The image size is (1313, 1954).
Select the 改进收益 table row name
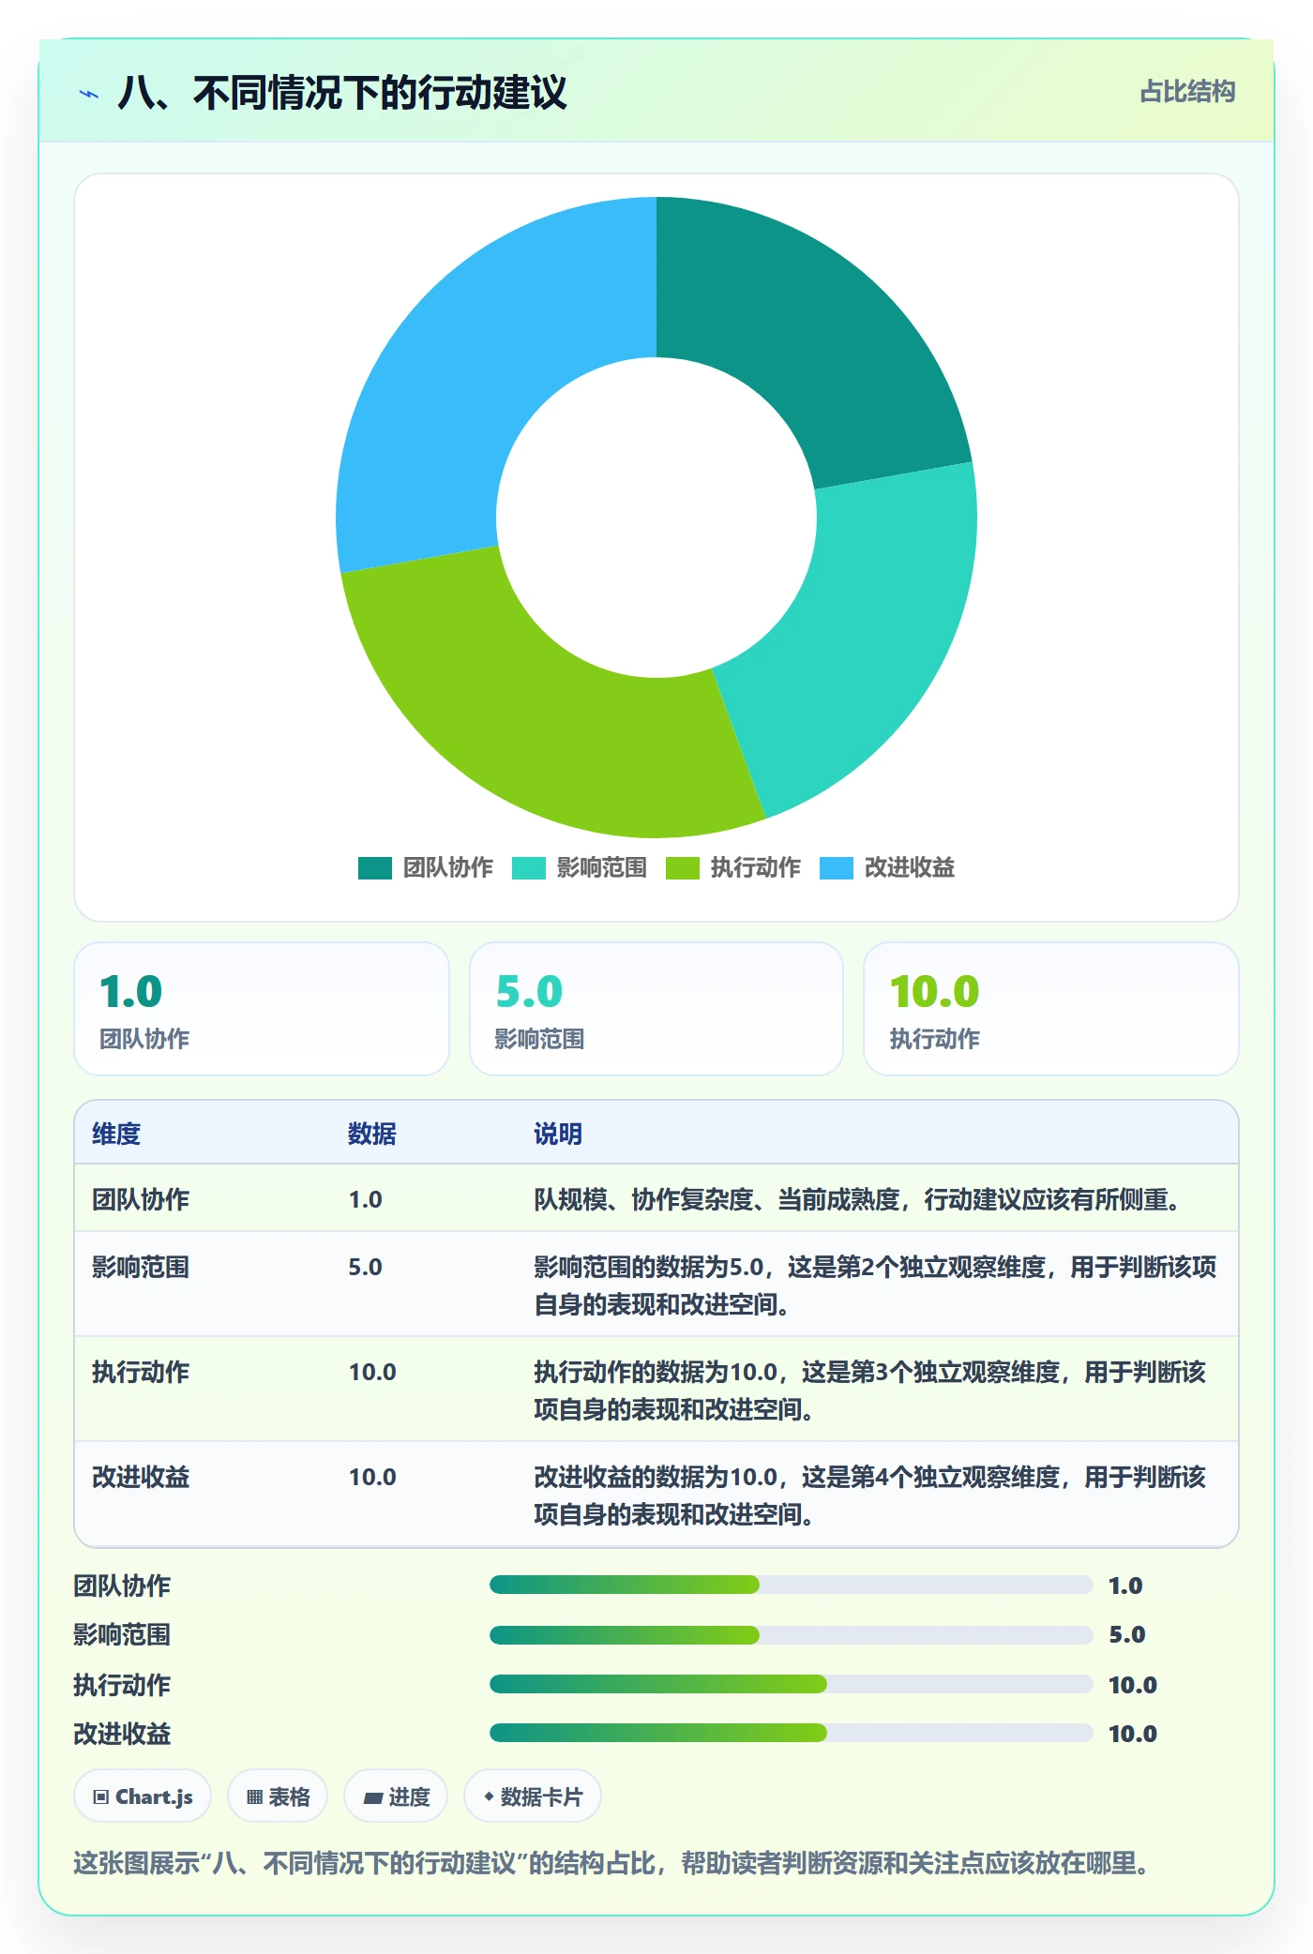(141, 1477)
